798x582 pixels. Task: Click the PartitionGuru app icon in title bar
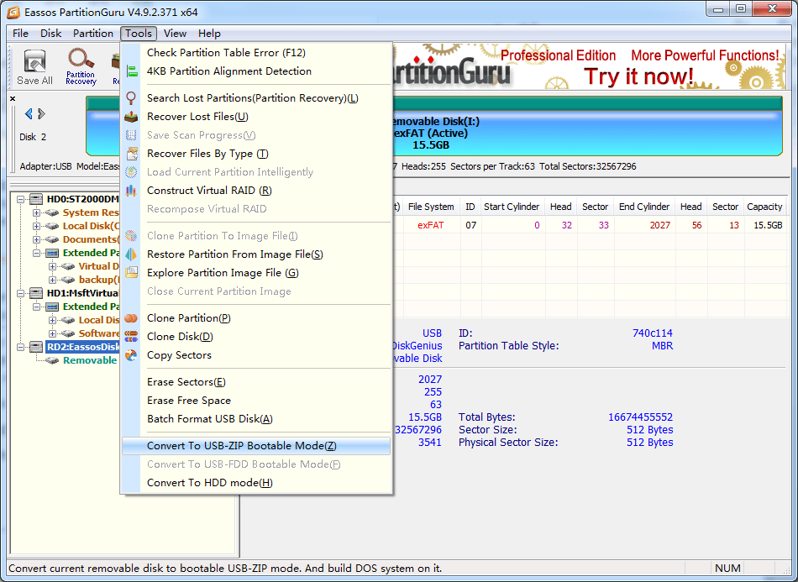click(x=13, y=12)
